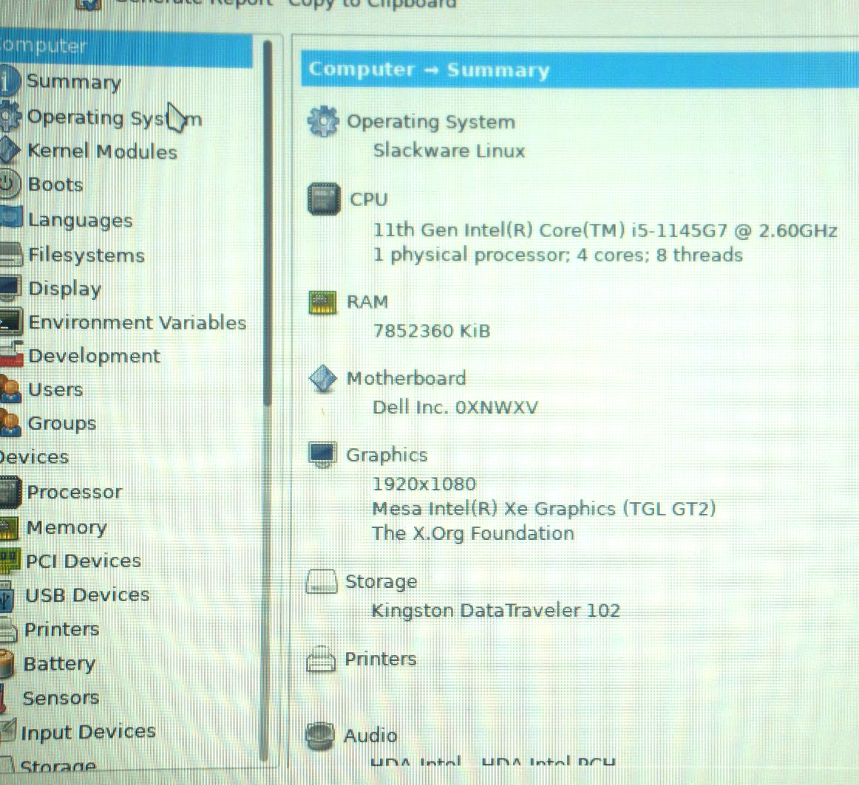
Task: Click the '11th Gen Intel(R) Core(TM) i5-1145G7' line
Action: 605,230
